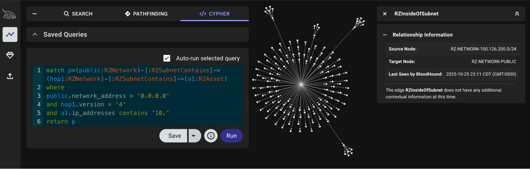The width and height of the screenshot is (530, 169).
Task: Collapse the Saved Queries section
Action: (35, 34)
